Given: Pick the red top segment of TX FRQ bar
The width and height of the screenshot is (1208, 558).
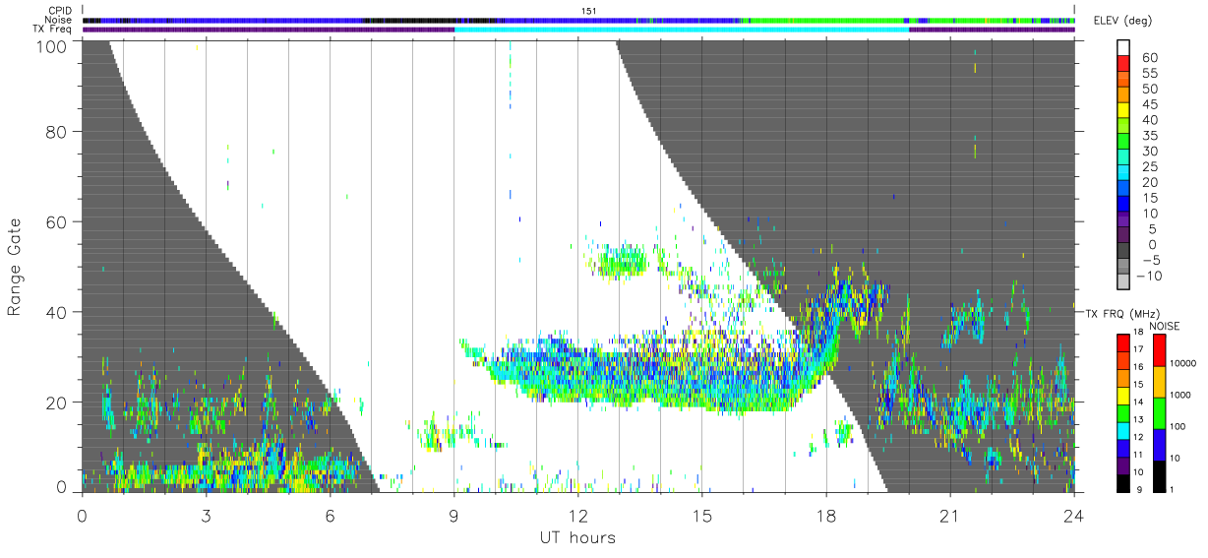Looking at the screenshot, I should tap(1123, 341).
